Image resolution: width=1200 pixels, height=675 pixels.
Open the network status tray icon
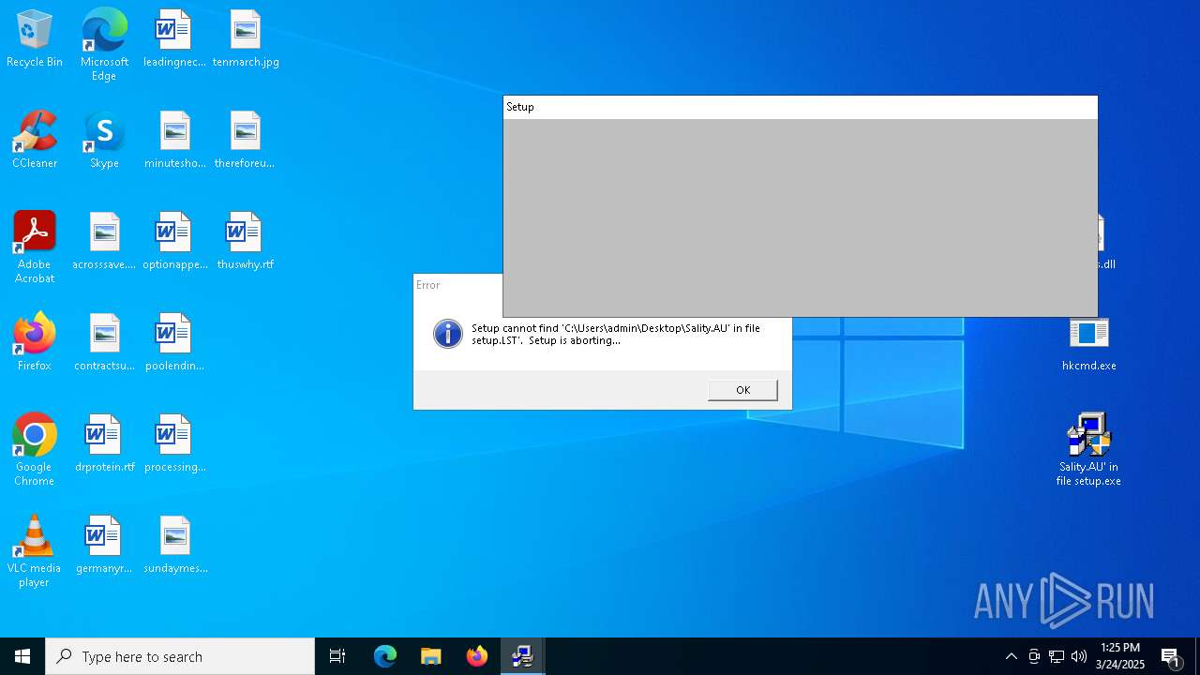pos(1057,656)
